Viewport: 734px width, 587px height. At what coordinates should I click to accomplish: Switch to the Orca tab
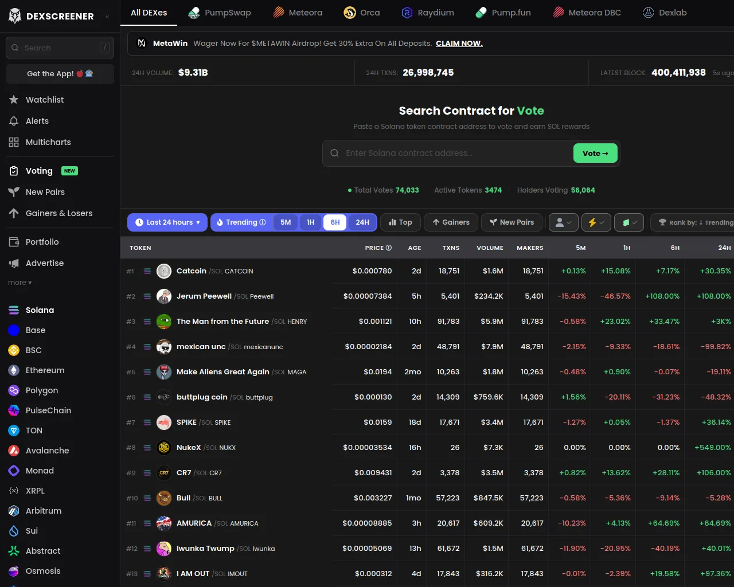pos(362,13)
